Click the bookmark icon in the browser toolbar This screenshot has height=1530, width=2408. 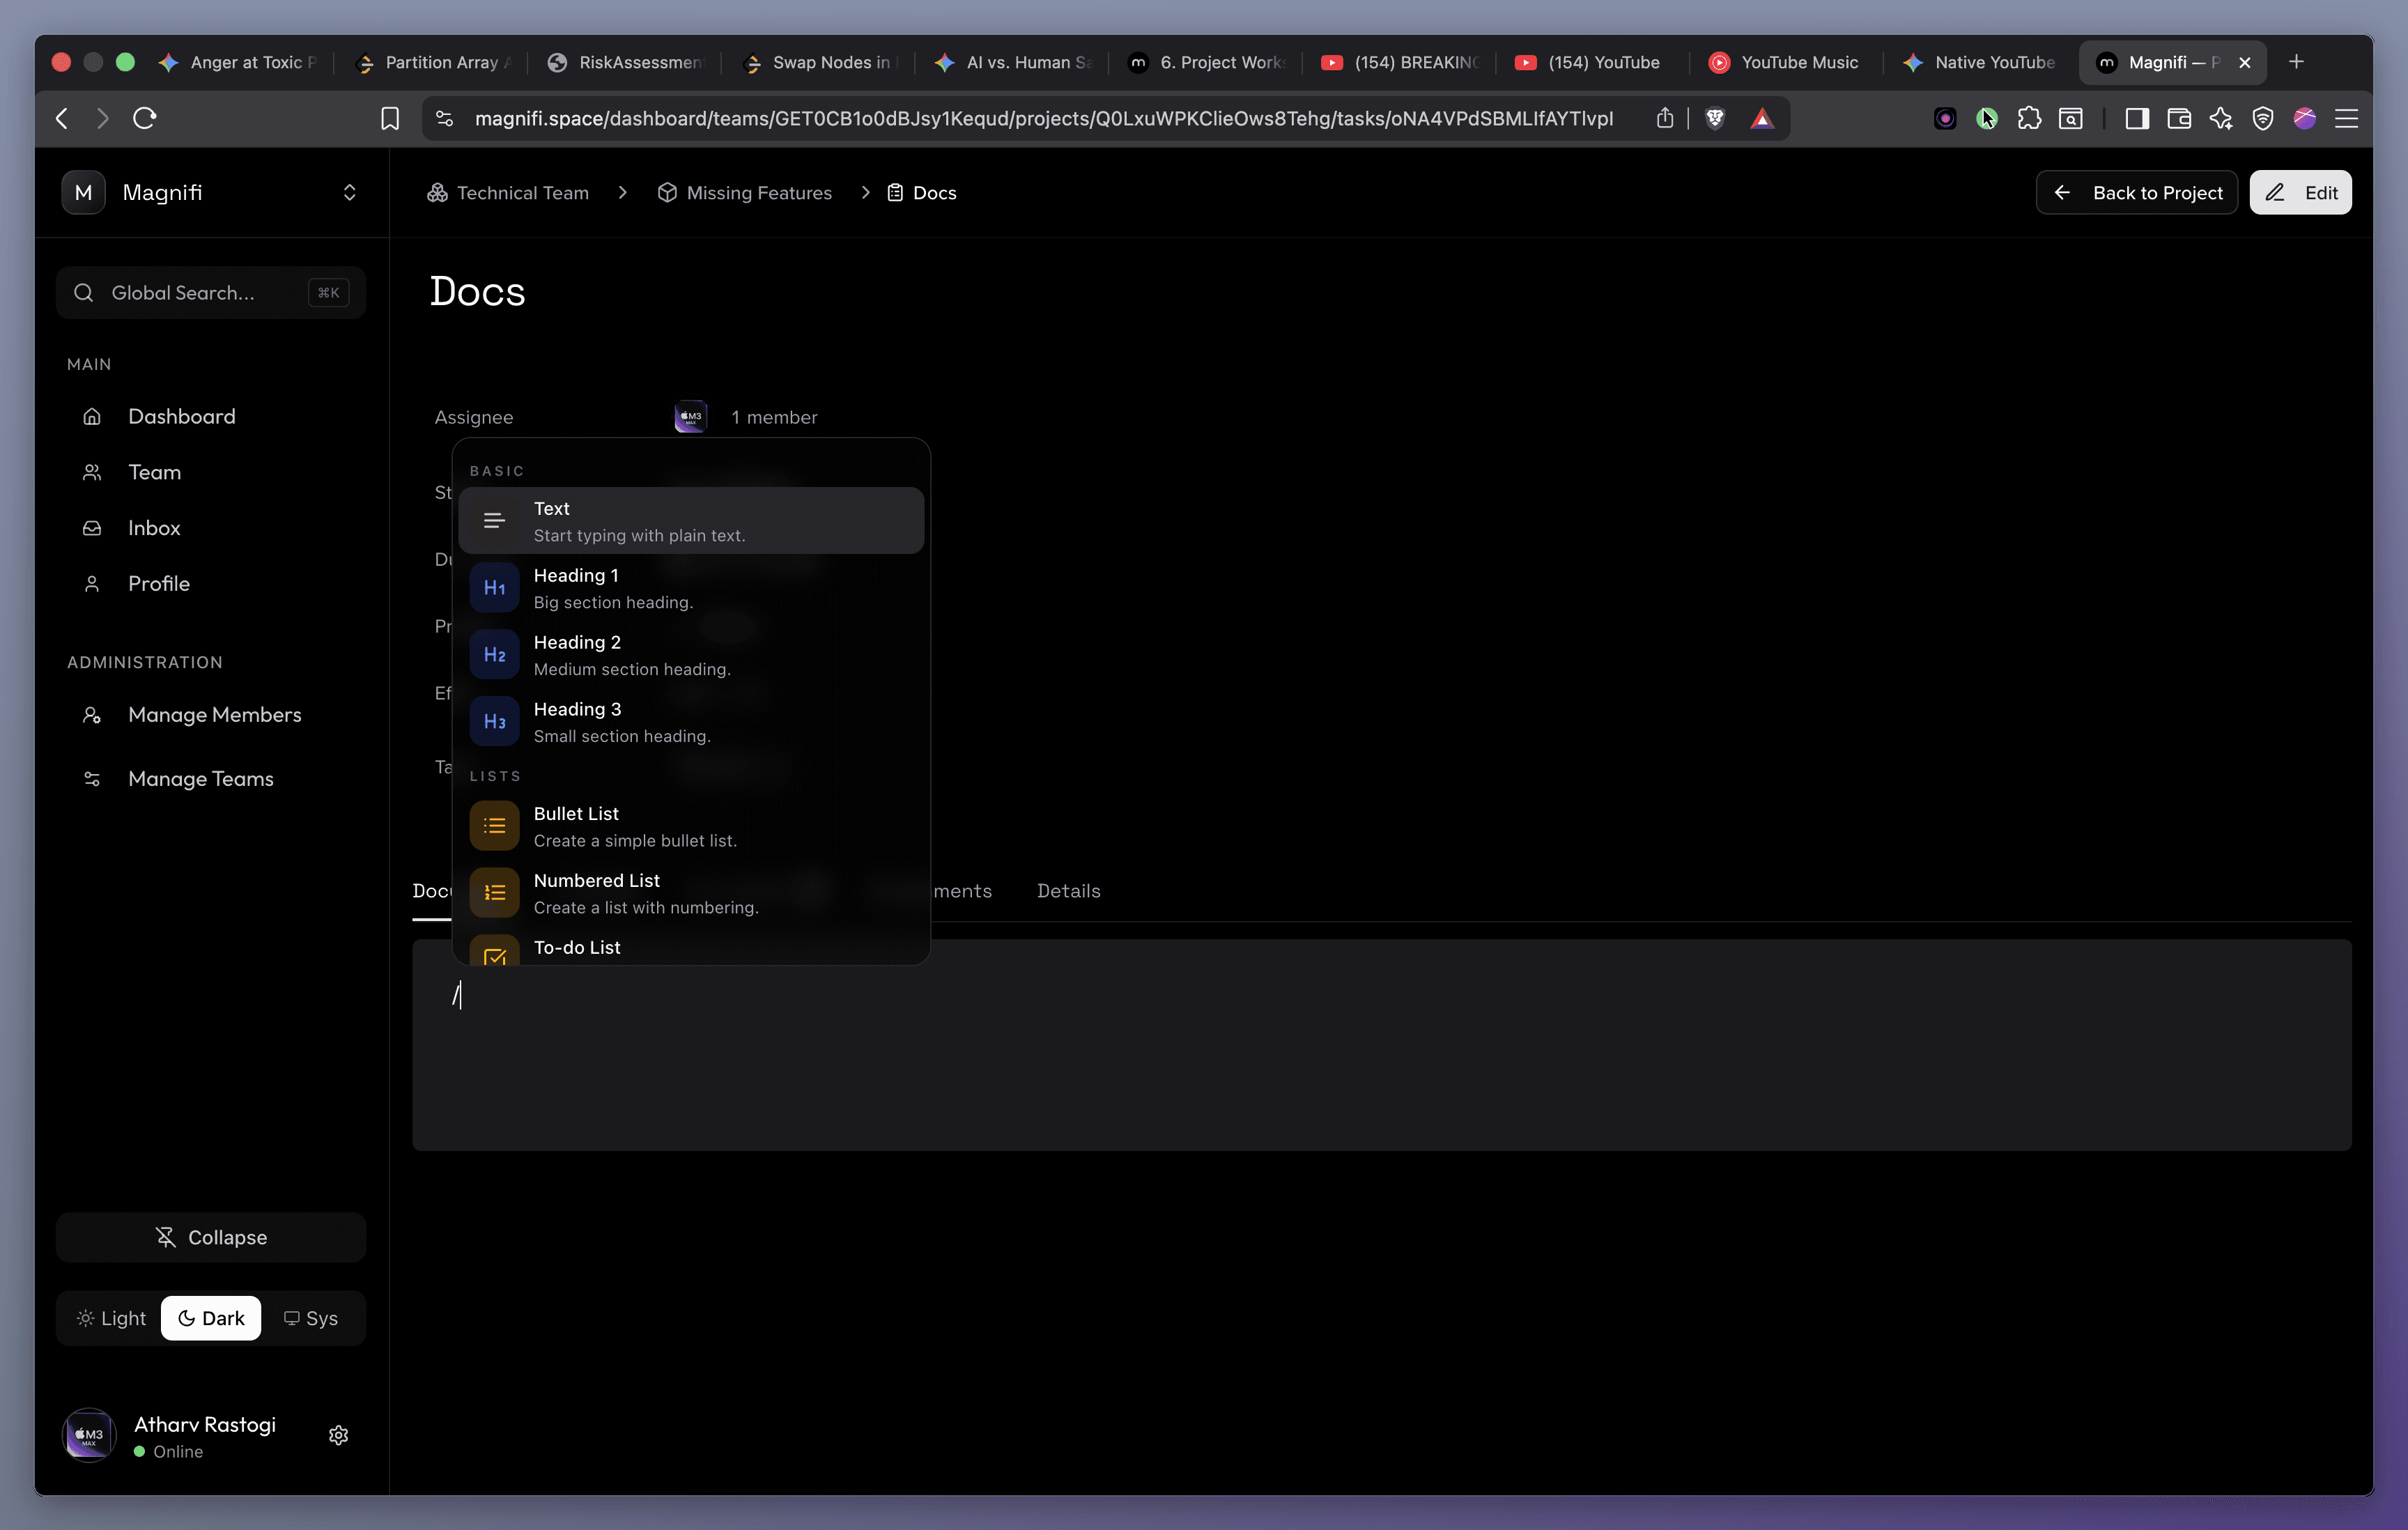tap(390, 118)
